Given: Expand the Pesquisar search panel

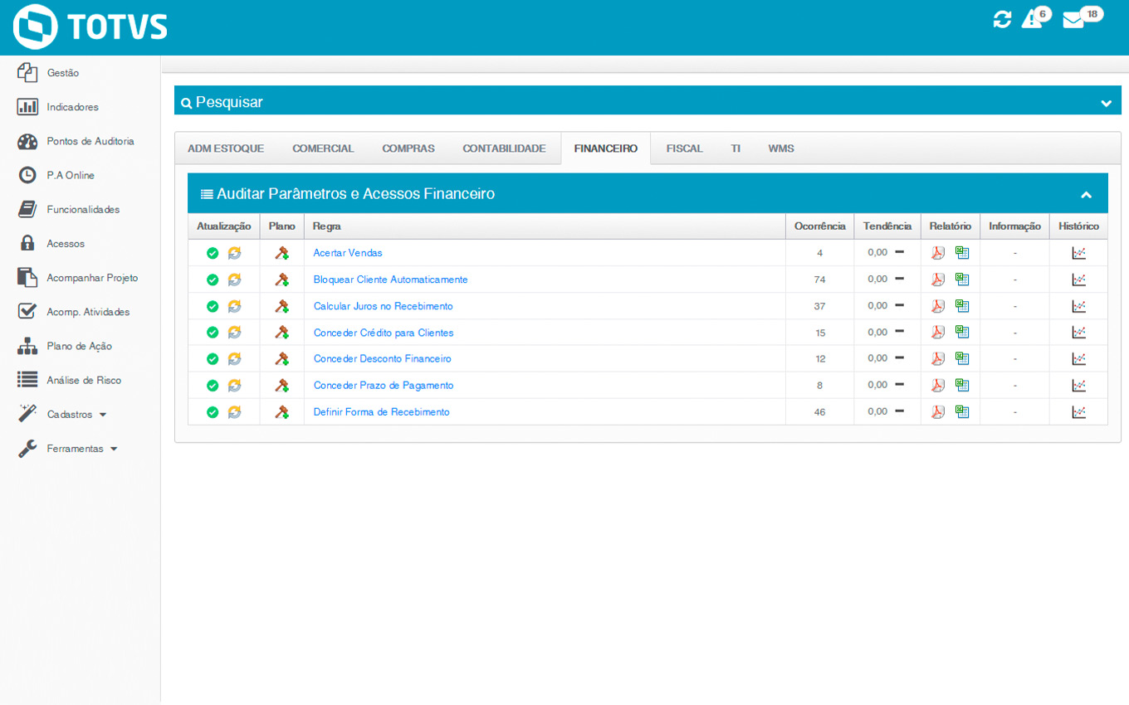Looking at the screenshot, I should click(1106, 103).
